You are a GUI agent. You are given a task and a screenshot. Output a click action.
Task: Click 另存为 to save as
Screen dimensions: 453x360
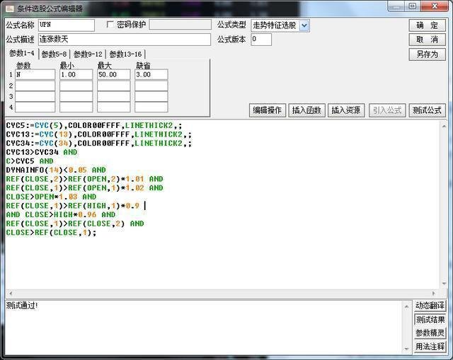click(x=427, y=54)
